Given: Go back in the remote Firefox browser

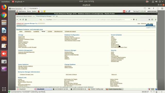Looking at the screenshot, I should coord(18,20).
